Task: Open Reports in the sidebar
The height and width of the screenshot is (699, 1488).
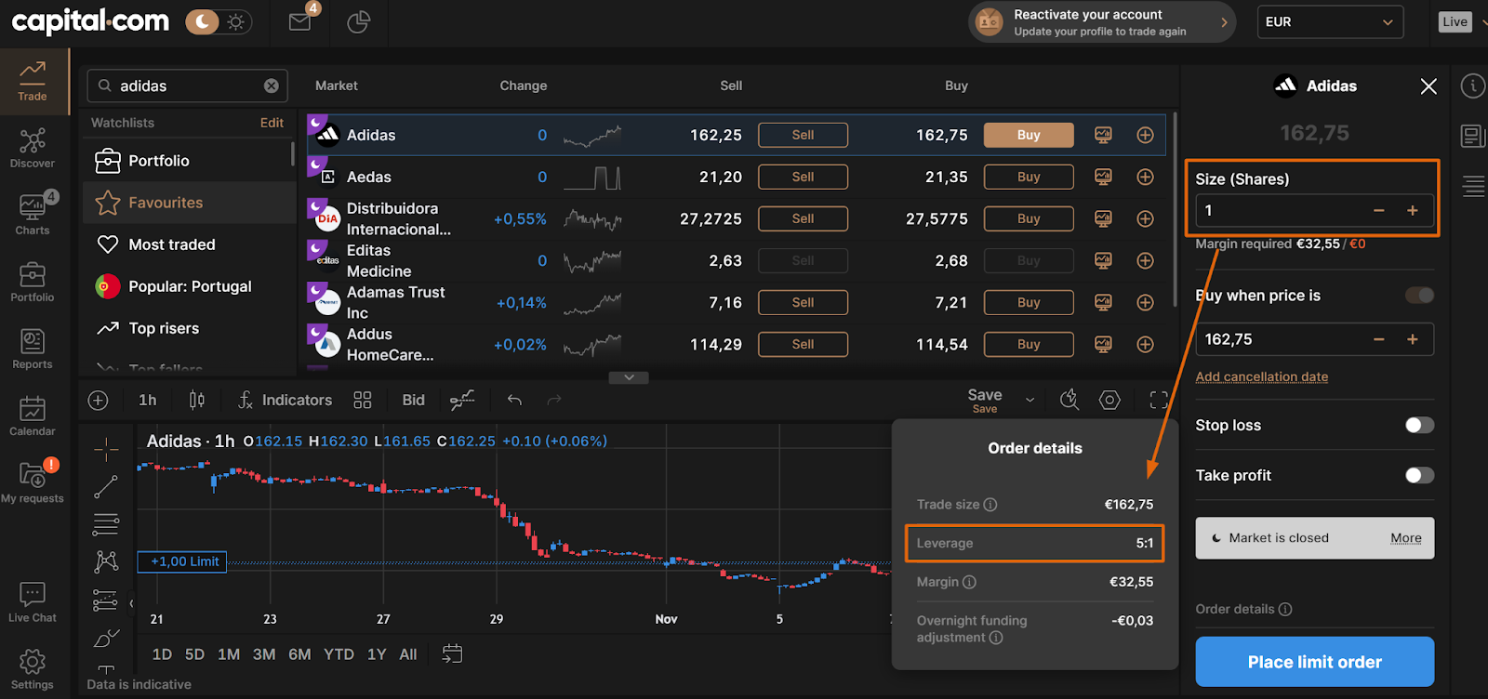Action: 33,349
